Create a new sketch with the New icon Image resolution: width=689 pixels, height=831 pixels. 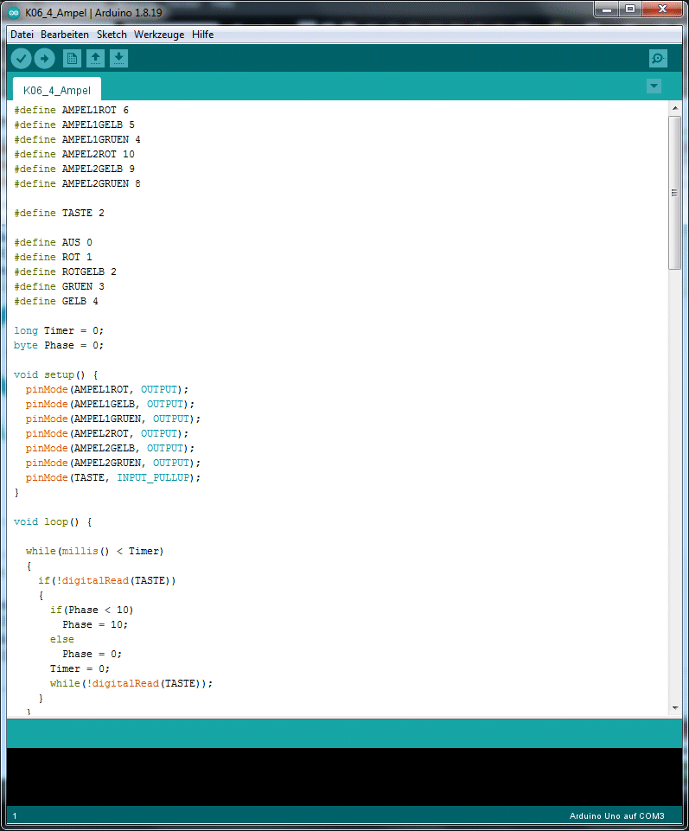tap(72, 58)
